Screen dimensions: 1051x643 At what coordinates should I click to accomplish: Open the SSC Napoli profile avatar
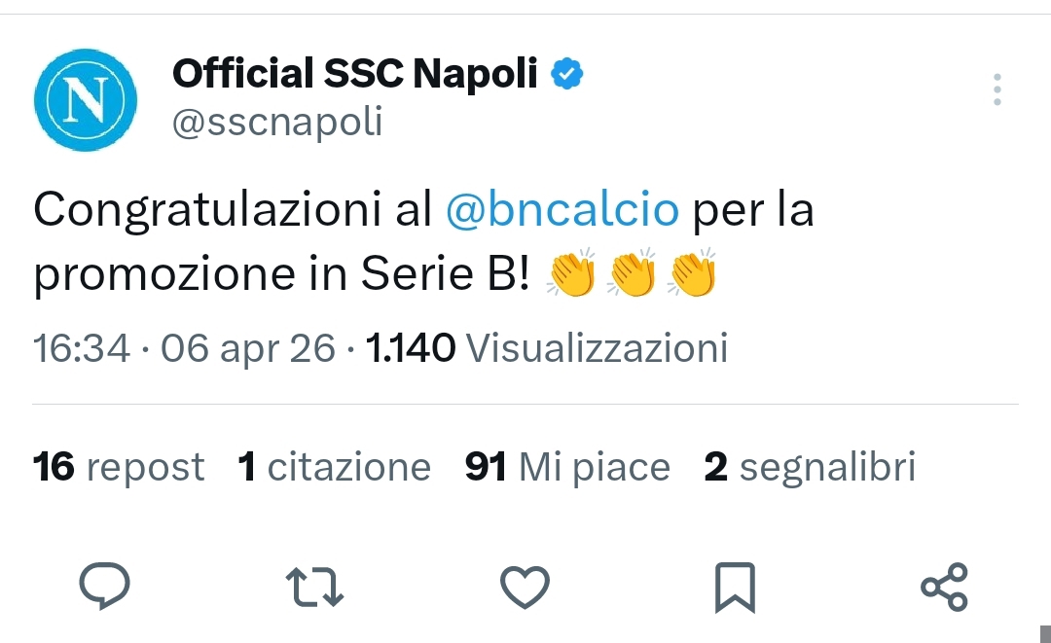[x=85, y=100]
